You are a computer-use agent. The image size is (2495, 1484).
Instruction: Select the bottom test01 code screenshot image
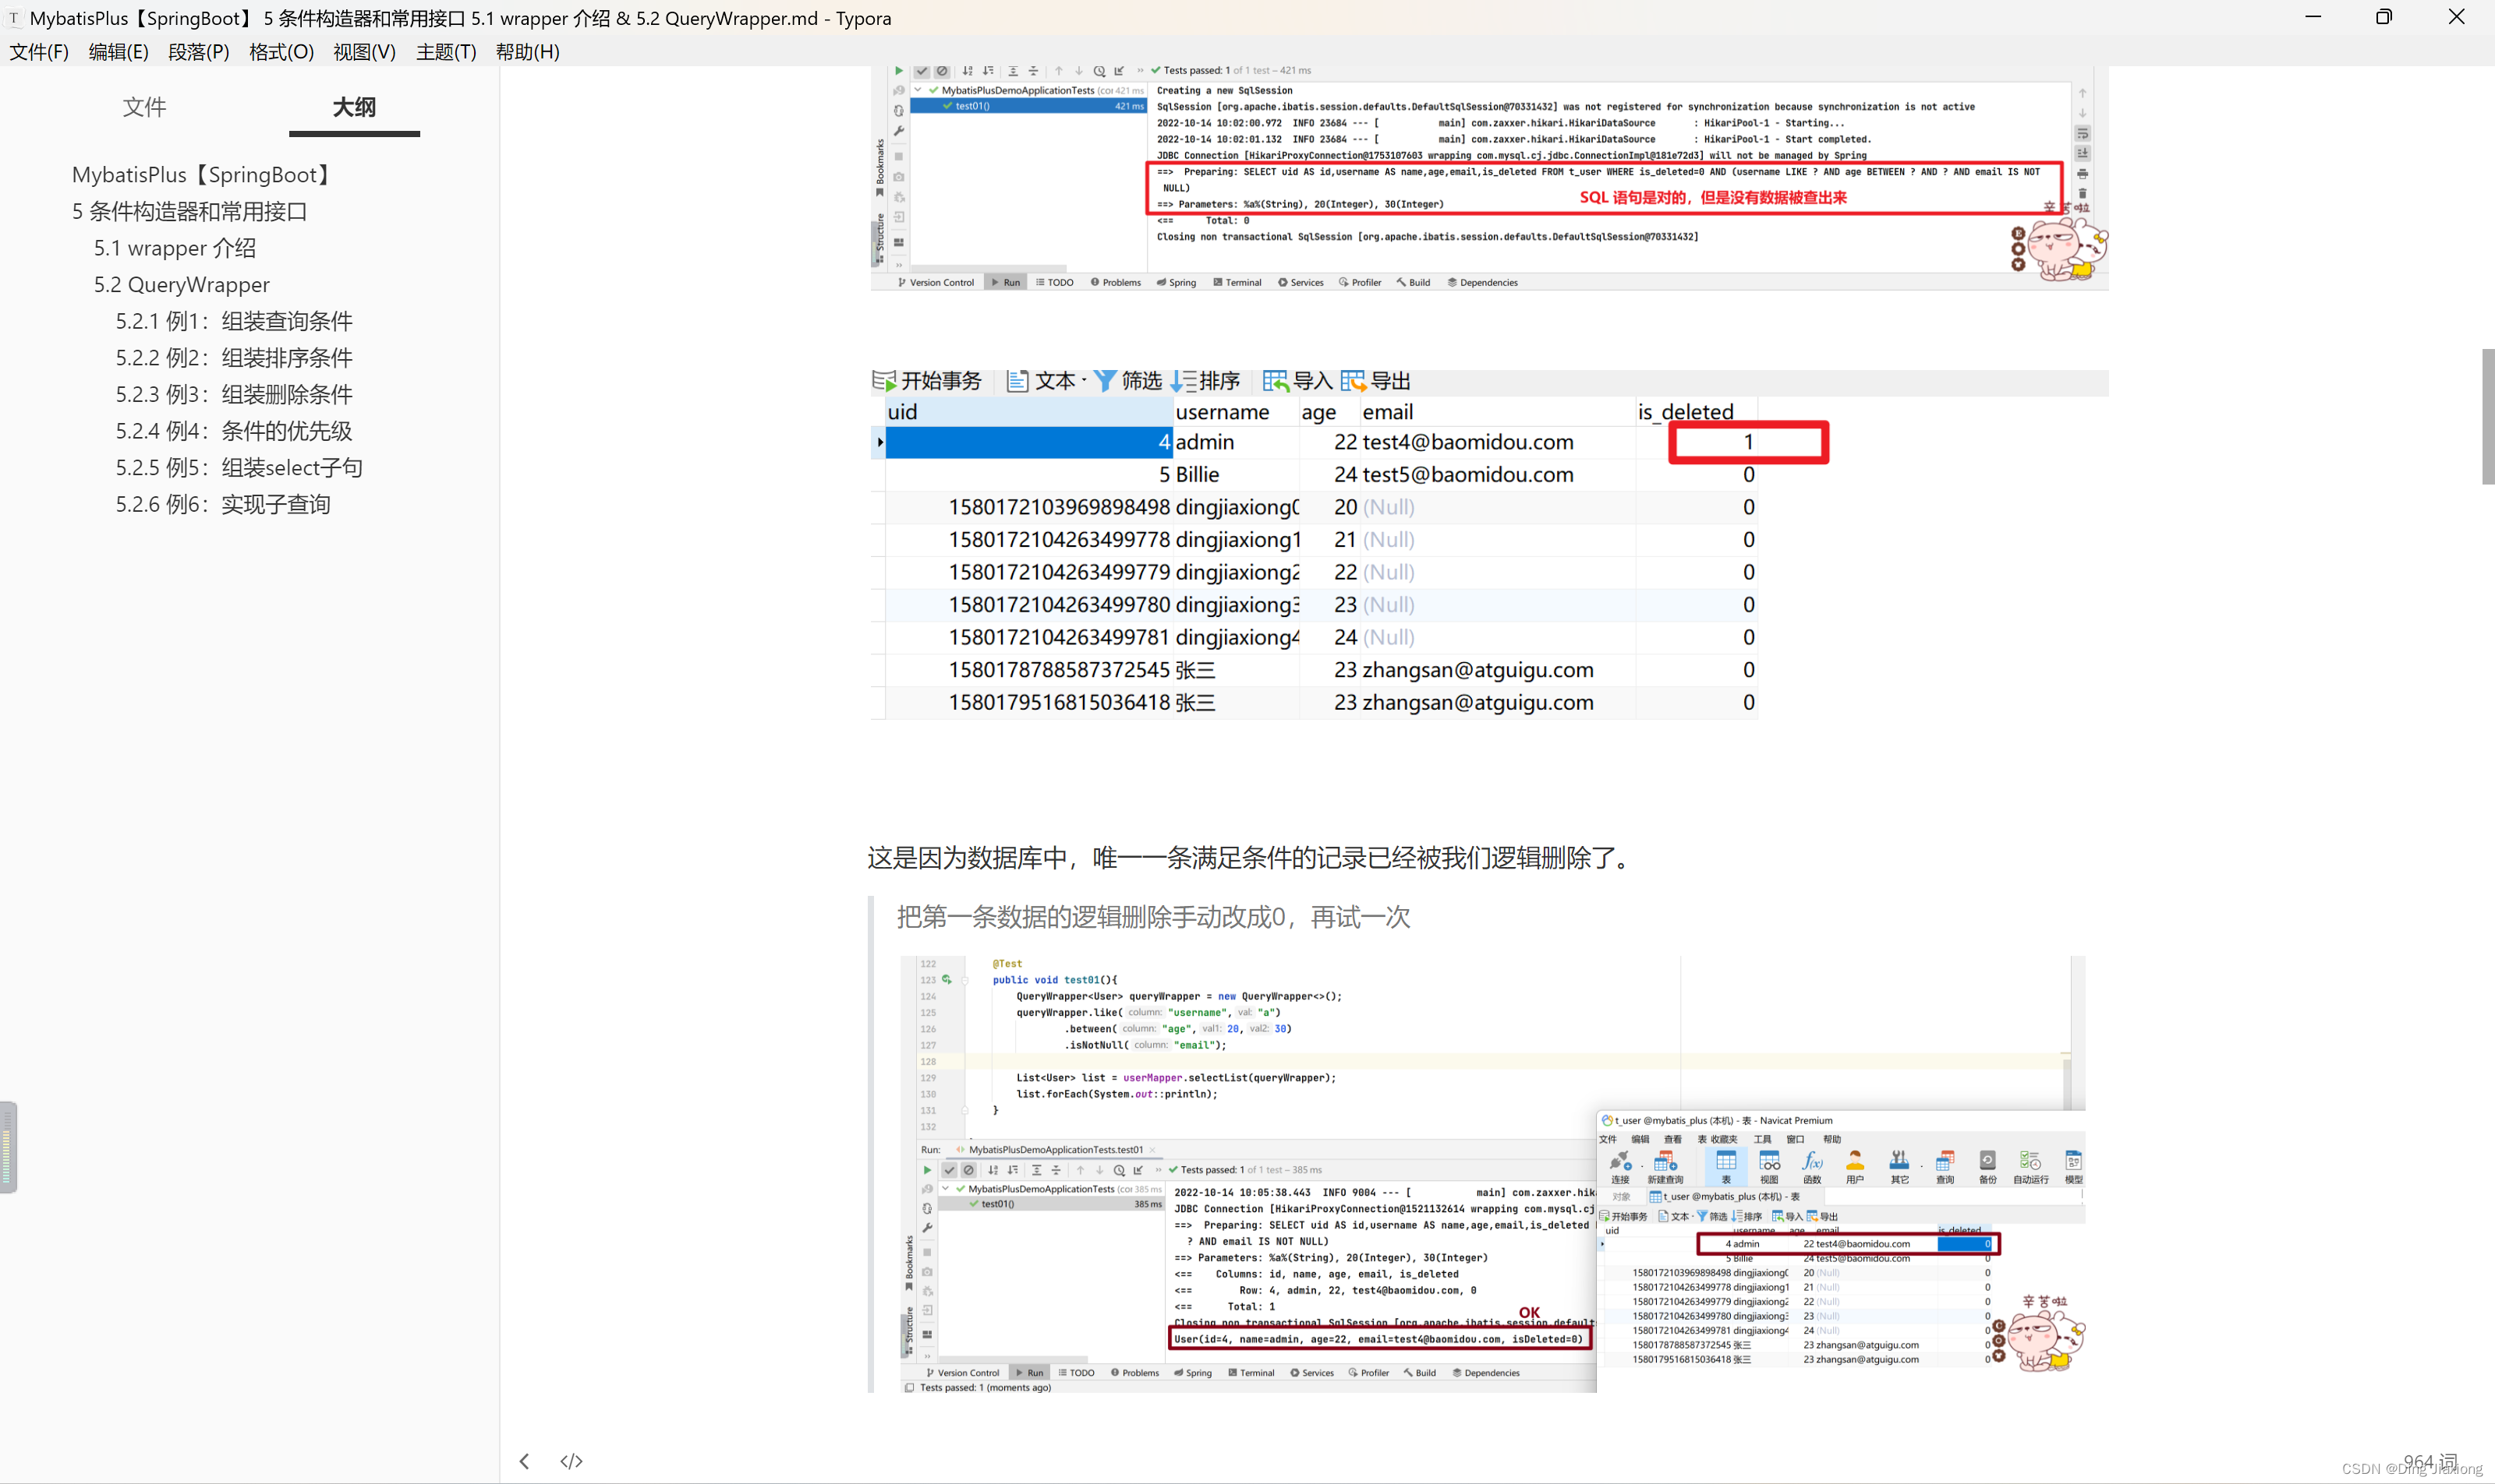(1492, 1175)
